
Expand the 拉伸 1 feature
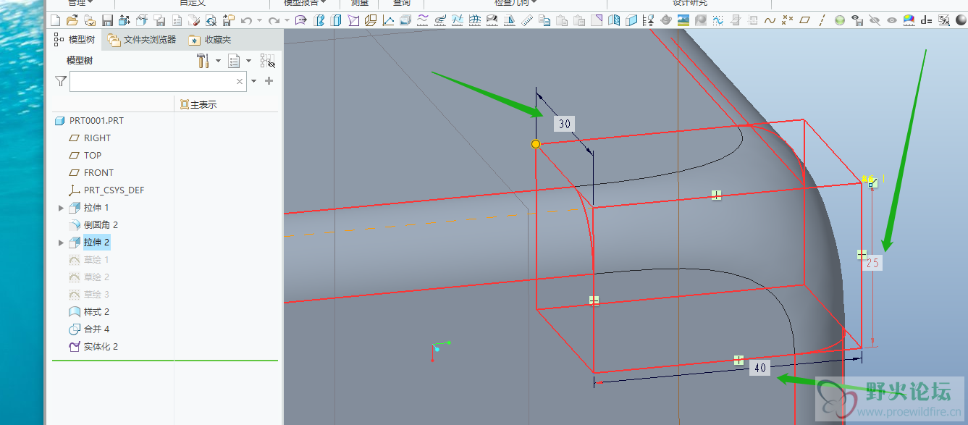point(61,208)
